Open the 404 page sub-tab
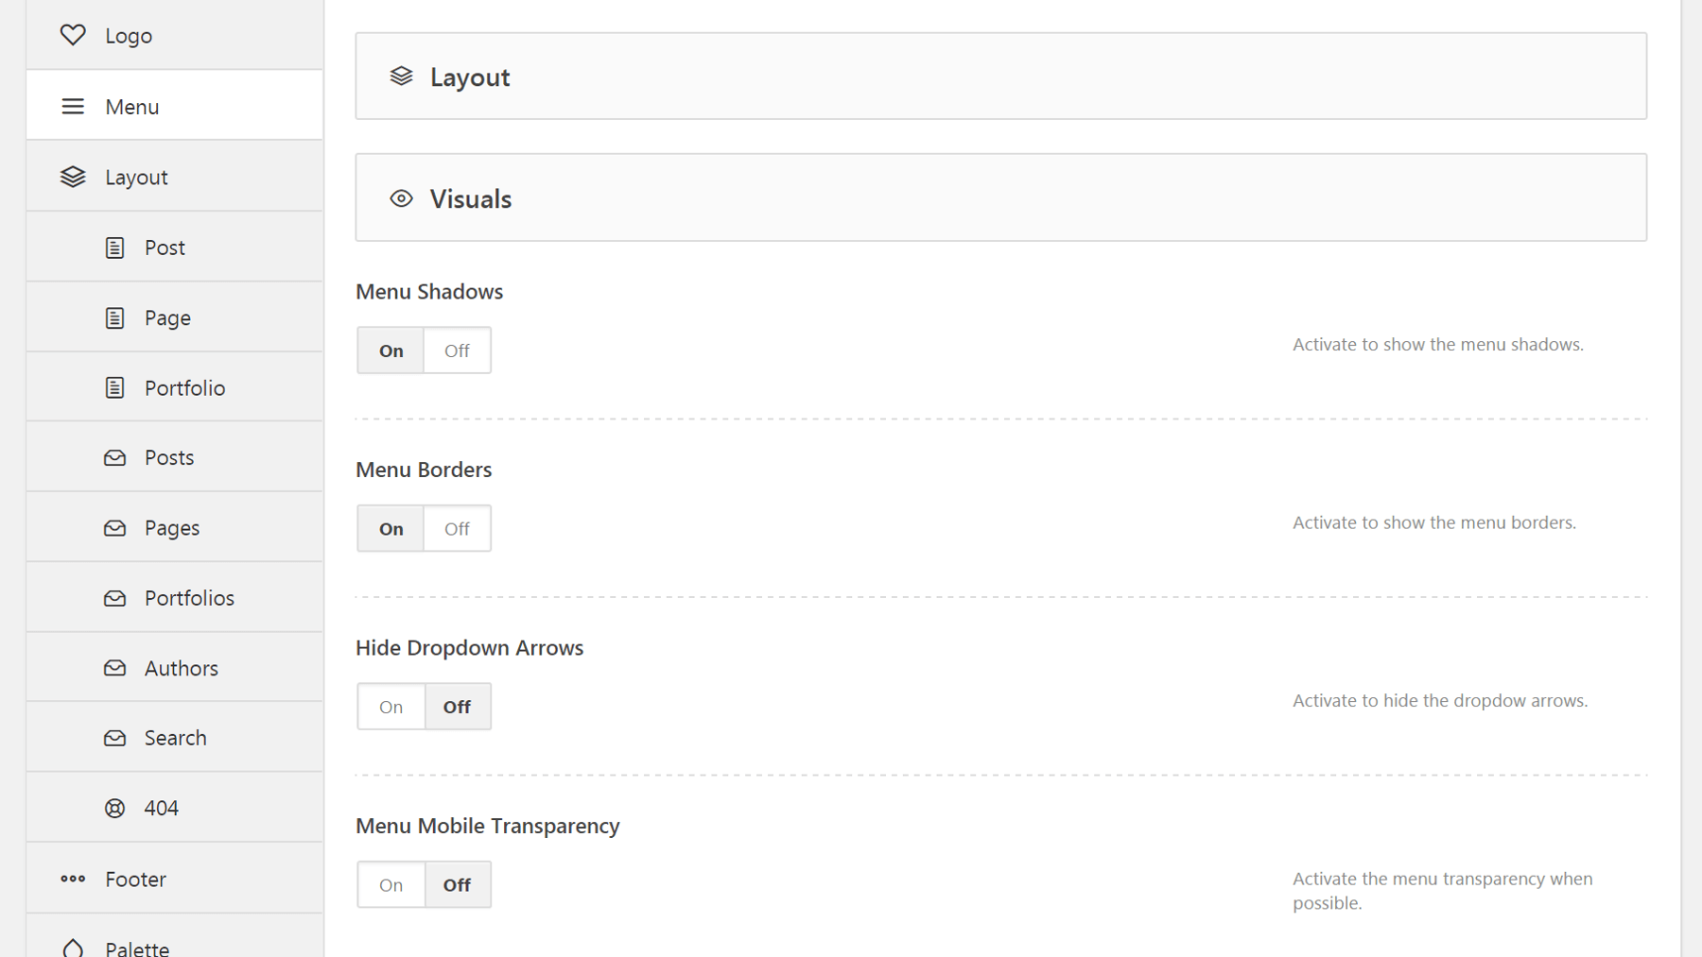The height and width of the screenshot is (957, 1702). click(x=175, y=808)
